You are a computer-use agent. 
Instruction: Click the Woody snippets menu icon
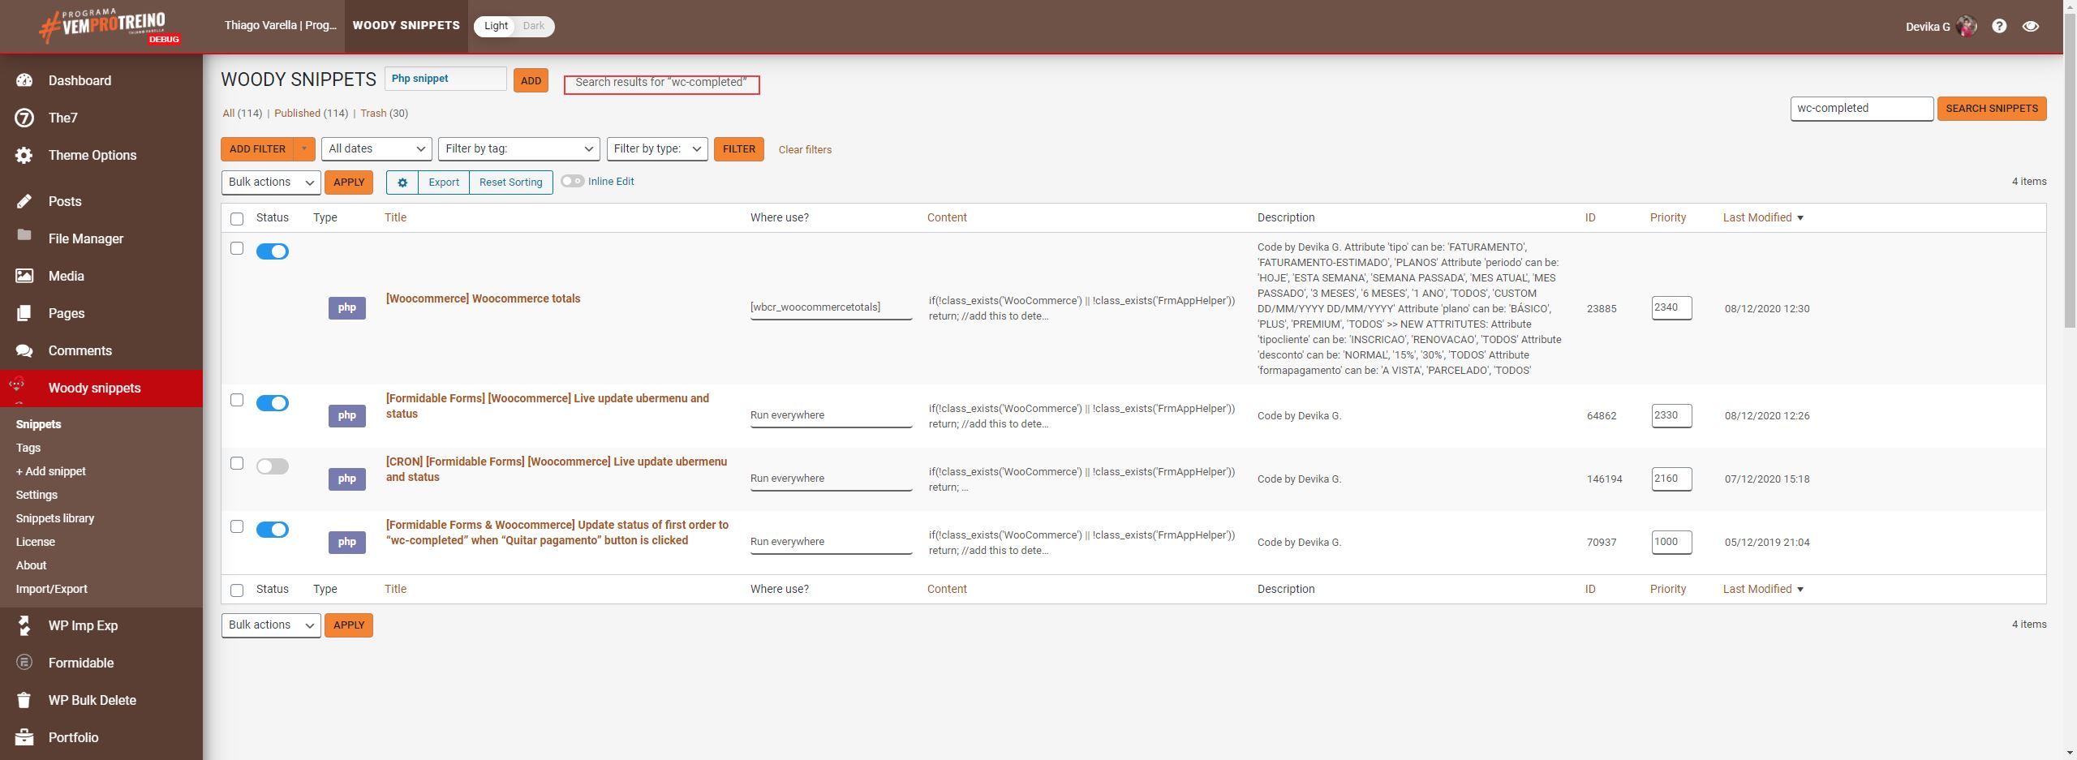tap(17, 385)
